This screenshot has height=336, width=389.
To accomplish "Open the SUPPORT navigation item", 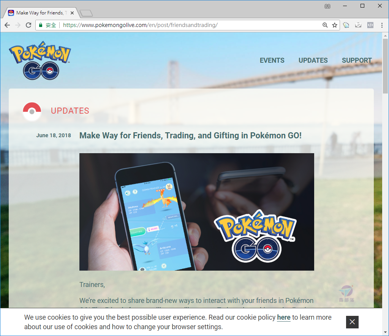I will [357, 60].
